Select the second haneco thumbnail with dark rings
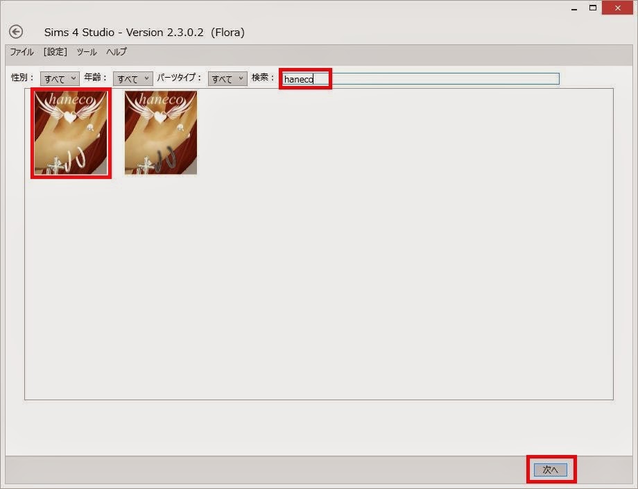The image size is (638, 489). pyautogui.click(x=161, y=133)
